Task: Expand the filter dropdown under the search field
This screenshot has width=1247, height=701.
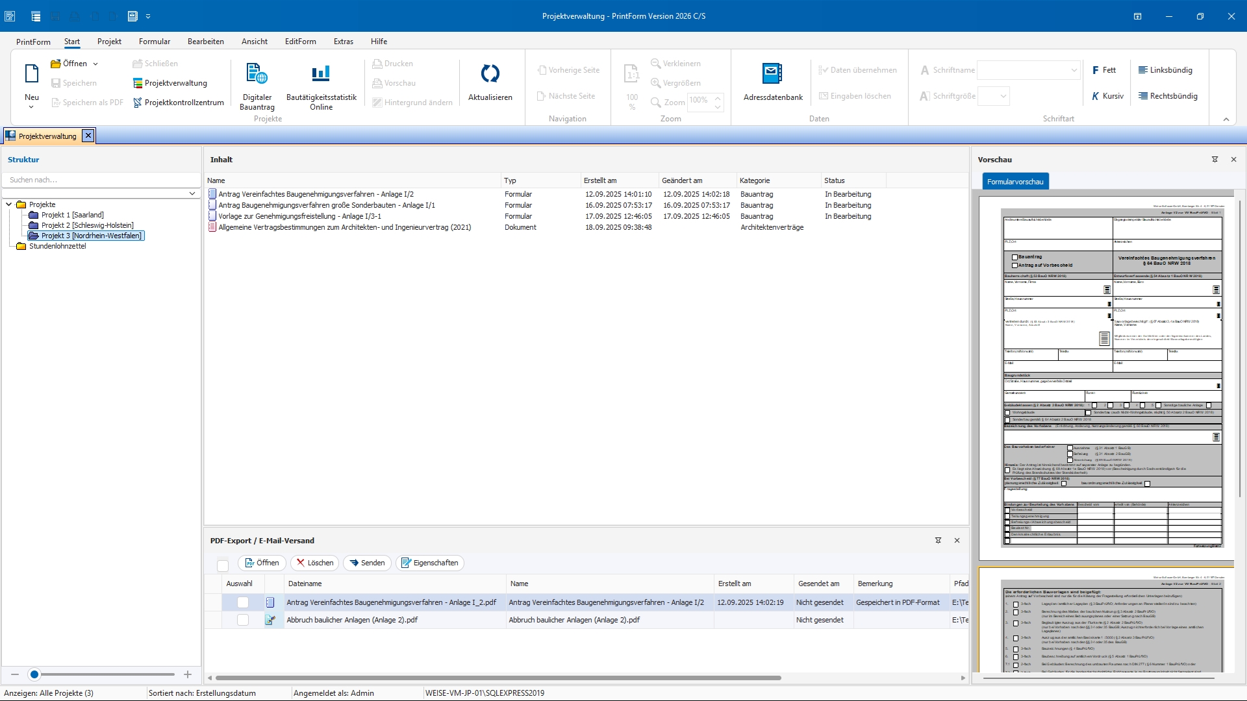Action: click(x=192, y=193)
